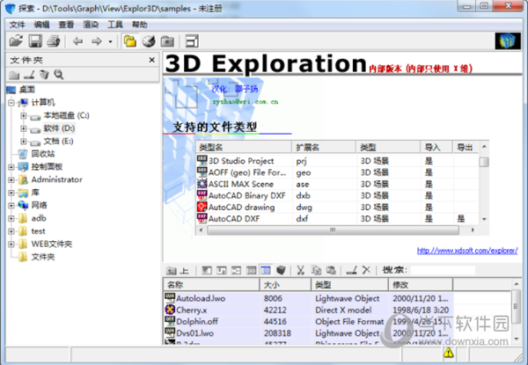Click the paste icon in file toolbar
Viewport: 528px width, 365px height.
coord(331,270)
